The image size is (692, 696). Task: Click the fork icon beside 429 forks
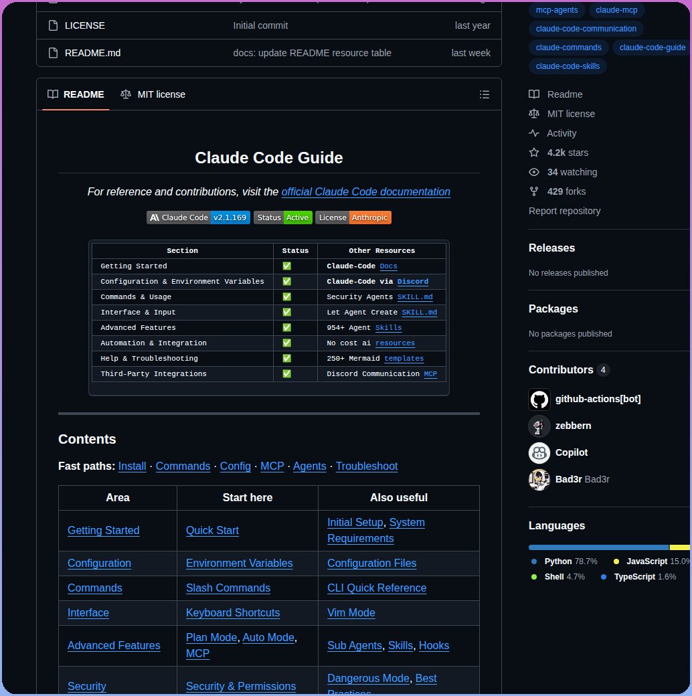534,192
